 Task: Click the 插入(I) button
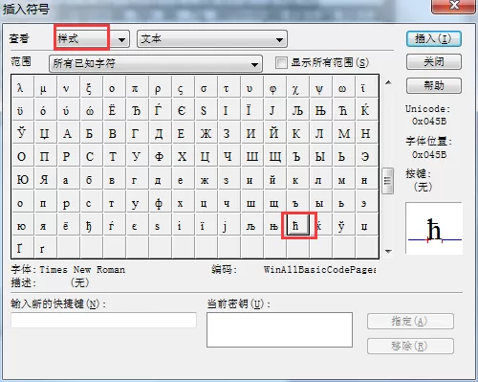tap(434, 39)
